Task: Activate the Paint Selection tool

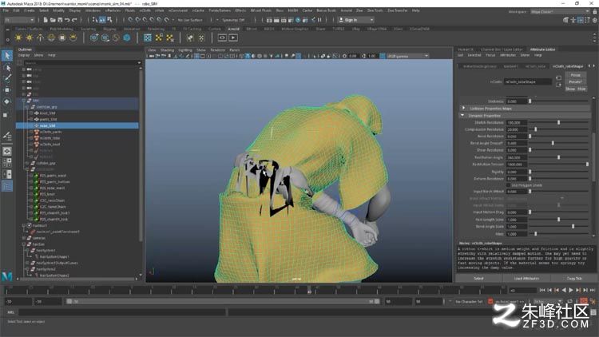Action: 7,78
